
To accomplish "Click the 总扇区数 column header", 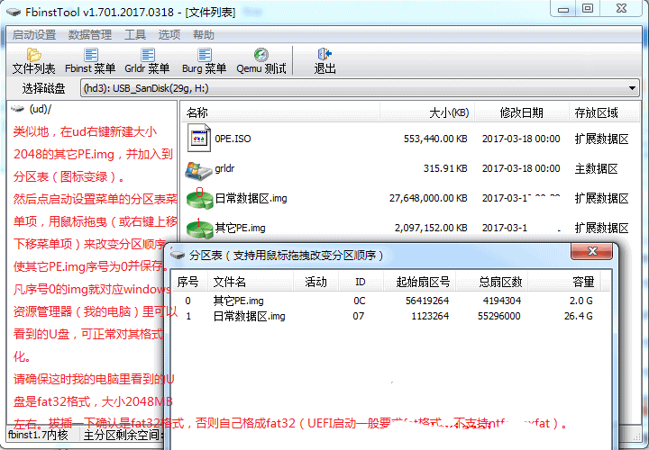I will [491, 282].
